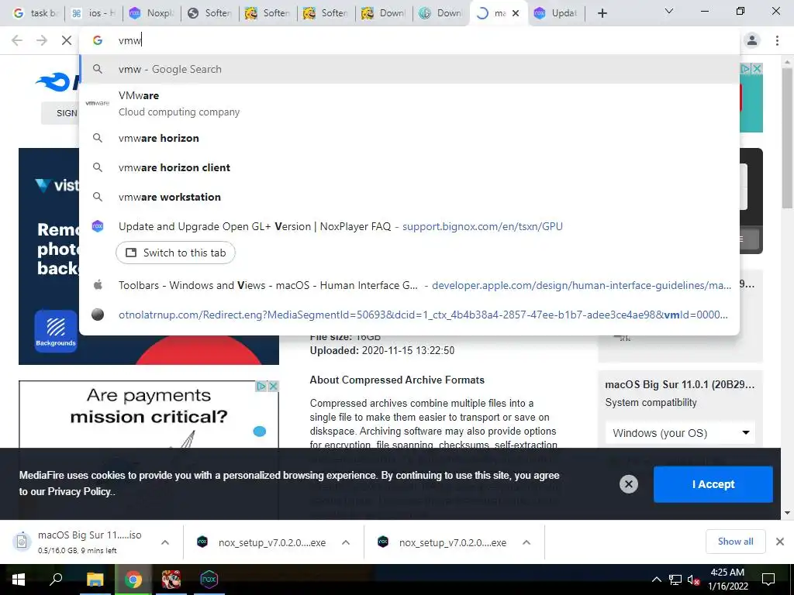Show hidden system tray icons
This screenshot has width=794, height=595.
coord(656,580)
